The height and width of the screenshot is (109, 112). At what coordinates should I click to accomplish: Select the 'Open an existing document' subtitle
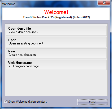pos(26,43)
